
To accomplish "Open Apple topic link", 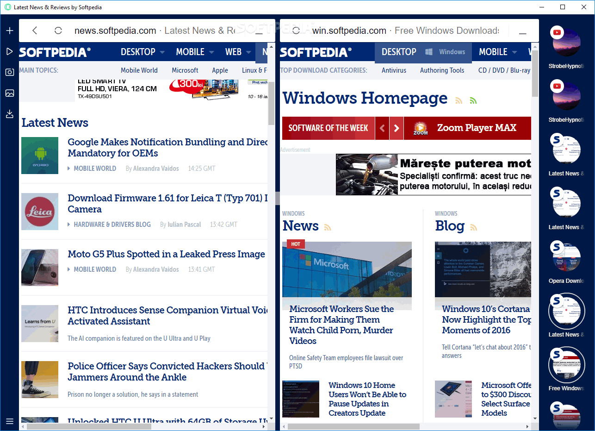I will (x=220, y=70).
